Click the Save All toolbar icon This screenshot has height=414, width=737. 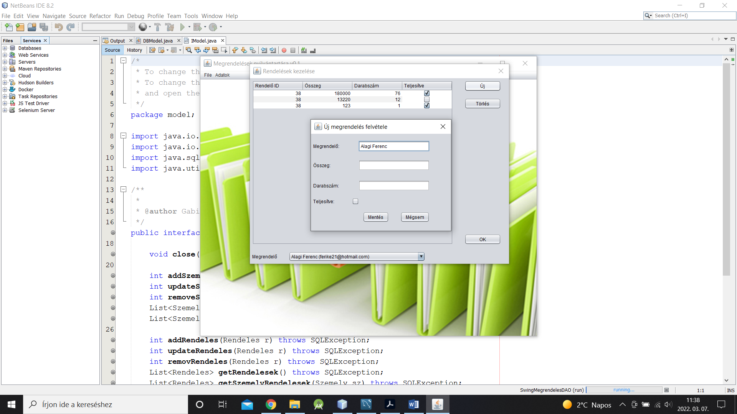point(44,27)
